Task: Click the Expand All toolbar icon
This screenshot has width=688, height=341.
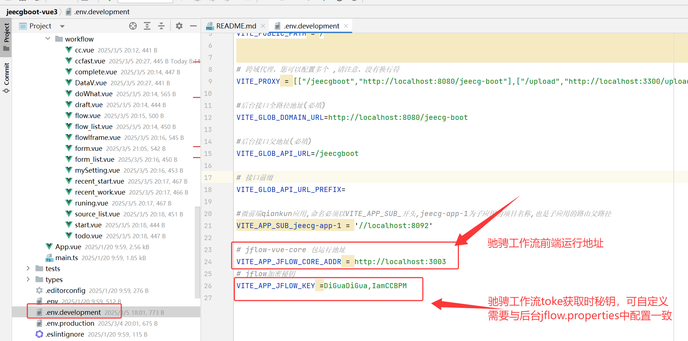Action: pyautogui.click(x=147, y=26)
